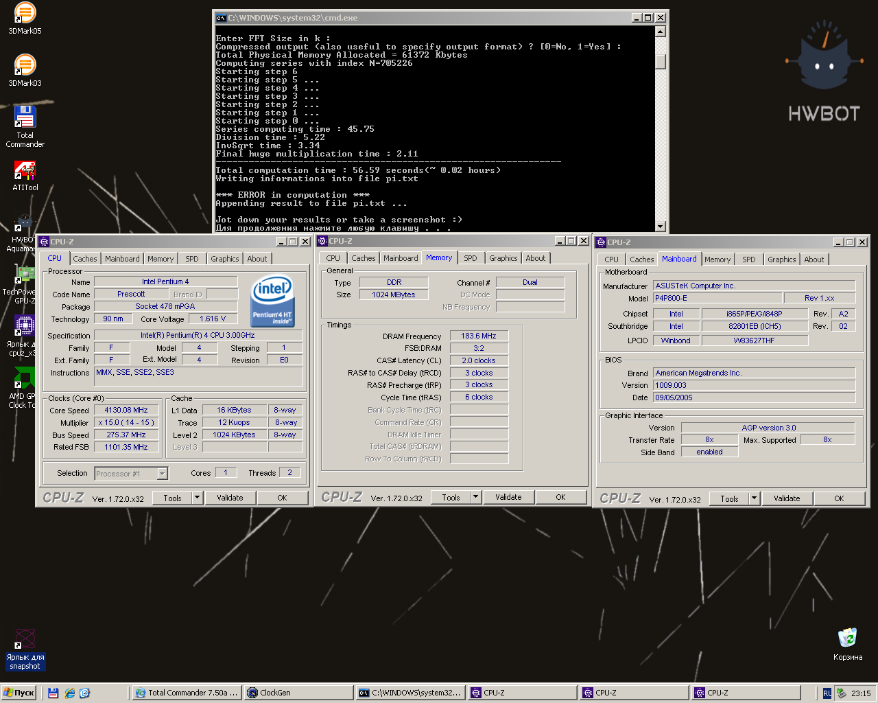Select Caches tab in left CPU-Z window
Screen dimensions: 878x703
click(x=85, y=259)
